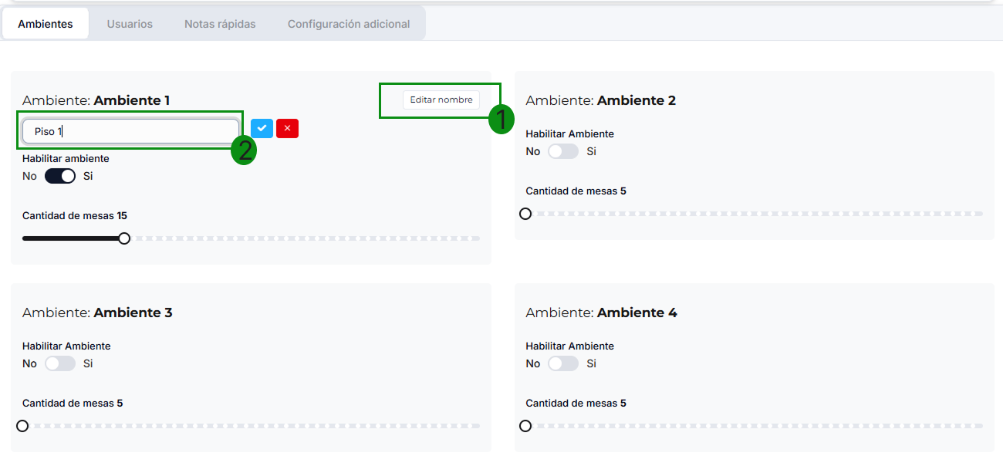1003x473 pixels.
Task: Click the Ambiente 1 mesas slider handle
Action: 124,238
